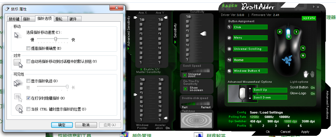336x137 pixels.
Task: Click side button marker 4 on the mouse
Action: click(x=303, y=48)
